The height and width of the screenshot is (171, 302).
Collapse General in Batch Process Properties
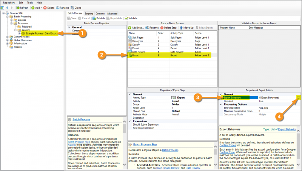point(69,27)
